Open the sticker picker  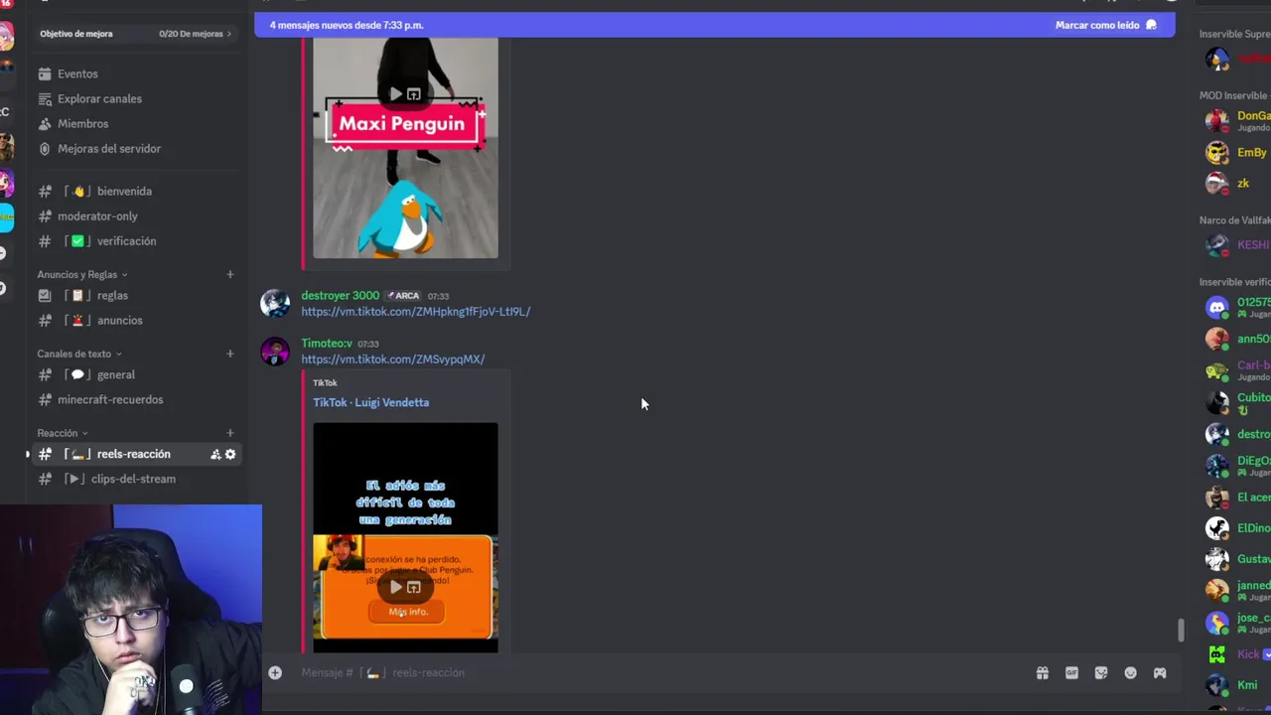[1101, 672]
